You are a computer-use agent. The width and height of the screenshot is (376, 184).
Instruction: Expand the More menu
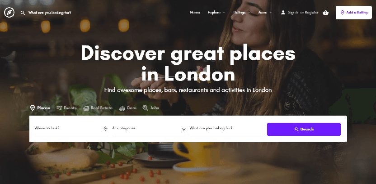pyautogui.click(x=265, y=13)
